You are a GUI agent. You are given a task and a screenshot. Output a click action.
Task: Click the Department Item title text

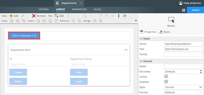coord(20,50)
